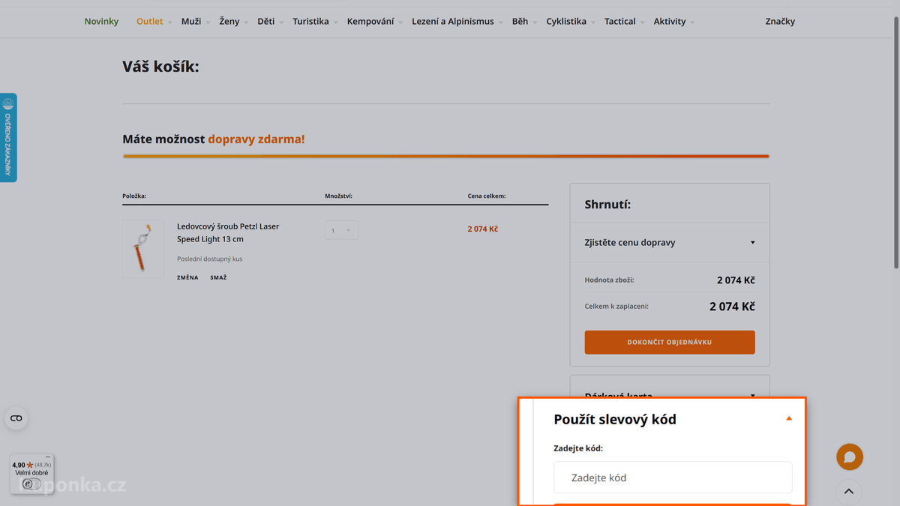Open the Aktivity category
This screenshot has width=900, height=506.
click(x=670, y=22)
